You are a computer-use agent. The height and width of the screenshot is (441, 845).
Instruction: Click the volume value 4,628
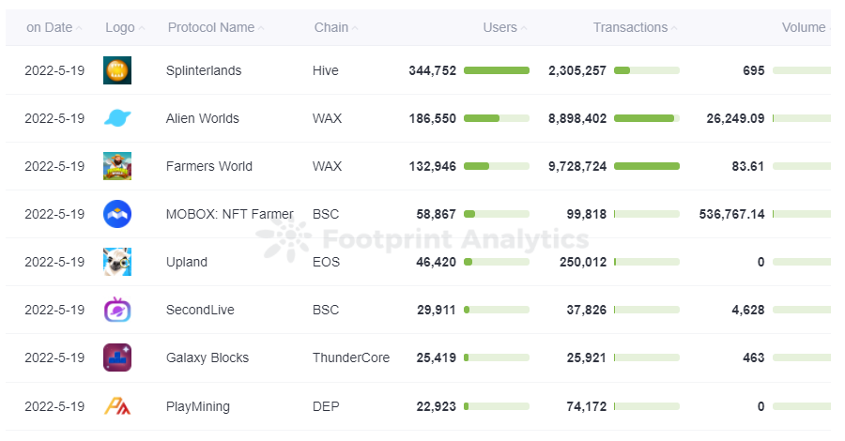click(x=748, y=311)
